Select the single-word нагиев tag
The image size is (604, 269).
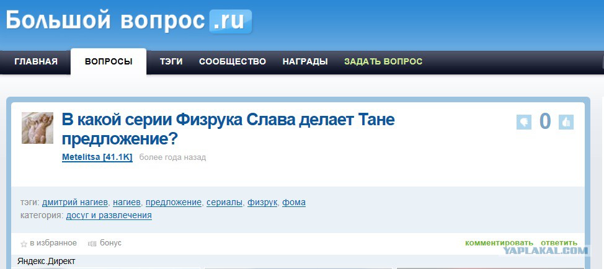tap(127, 203)
